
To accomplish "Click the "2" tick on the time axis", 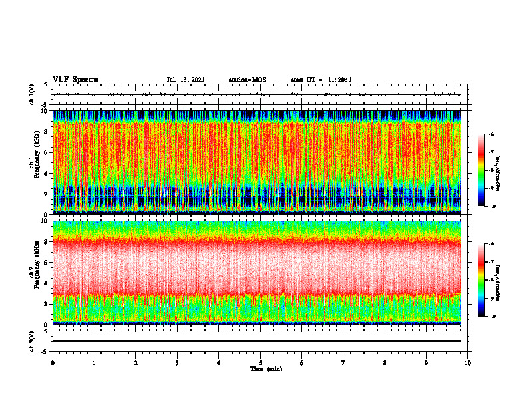I will click(136, 363).
